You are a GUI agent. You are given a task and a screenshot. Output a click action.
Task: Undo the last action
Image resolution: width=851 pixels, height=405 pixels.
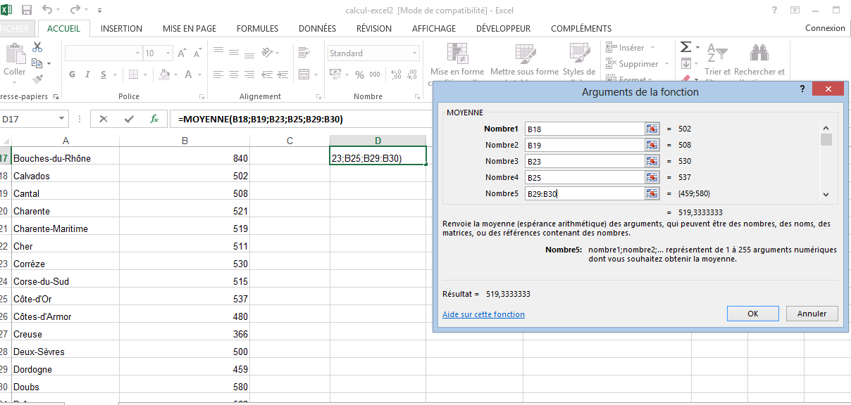(x=47, y=11)
